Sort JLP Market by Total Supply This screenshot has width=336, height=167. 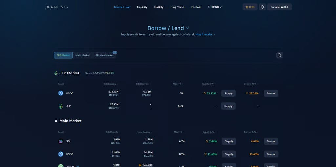pos(111,84)
